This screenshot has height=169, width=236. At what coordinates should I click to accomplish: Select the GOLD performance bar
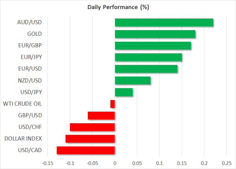tap(155, 34)
